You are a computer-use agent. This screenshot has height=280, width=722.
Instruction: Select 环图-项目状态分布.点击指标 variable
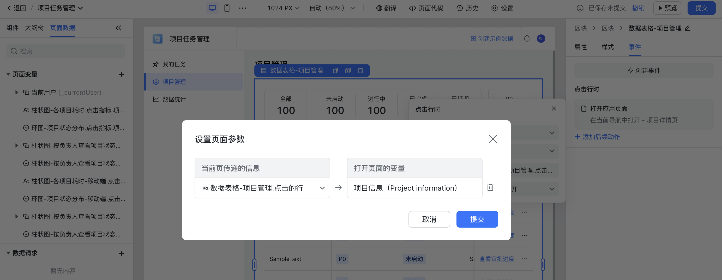[x=74, y=128]
